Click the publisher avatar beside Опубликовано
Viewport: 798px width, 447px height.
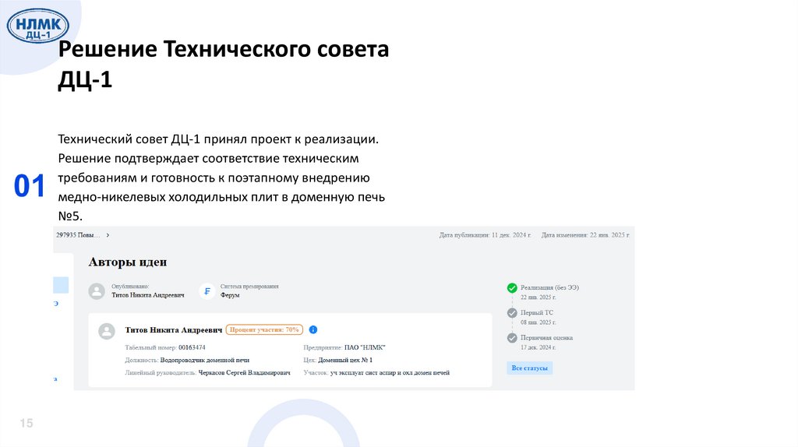pyautogui.click(x=97, y=291)
